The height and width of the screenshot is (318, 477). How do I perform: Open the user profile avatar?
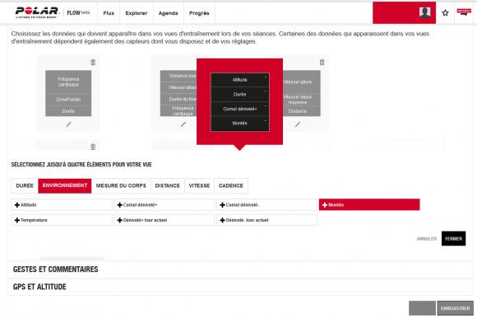coord(424,12)
